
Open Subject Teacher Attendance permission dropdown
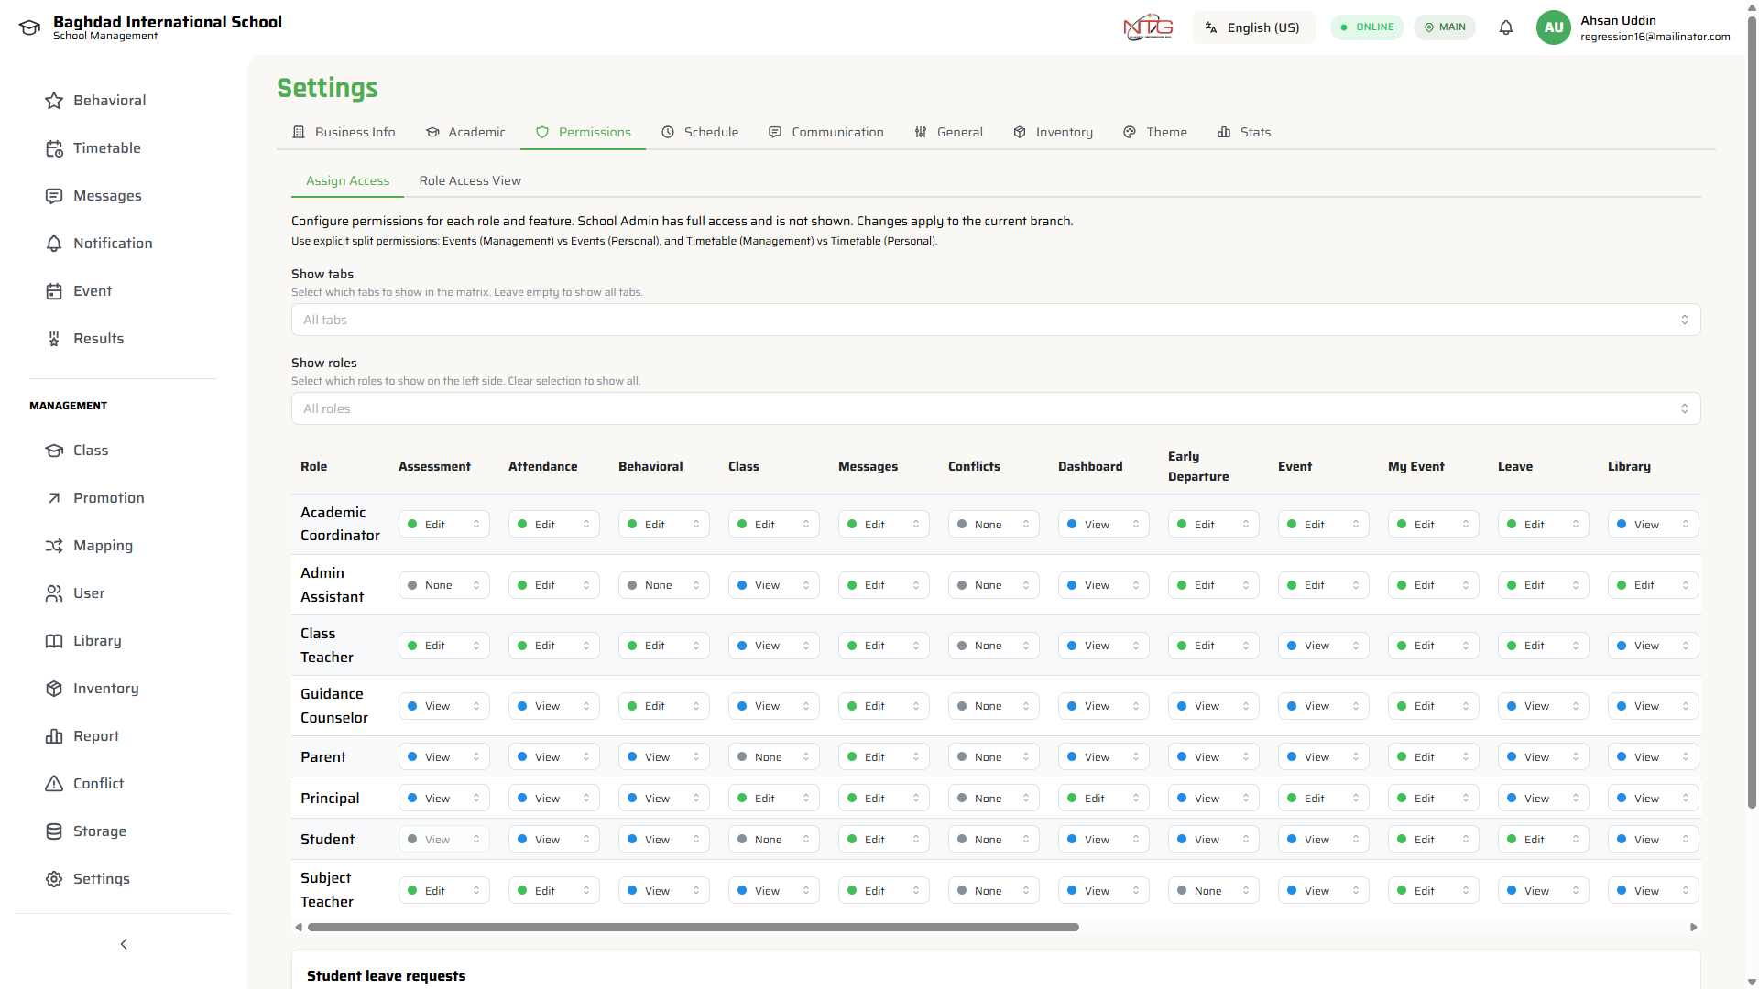[554, 891]
